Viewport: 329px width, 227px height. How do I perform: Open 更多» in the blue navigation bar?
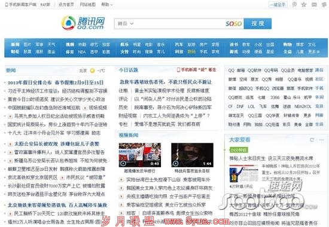click(313, 51)
